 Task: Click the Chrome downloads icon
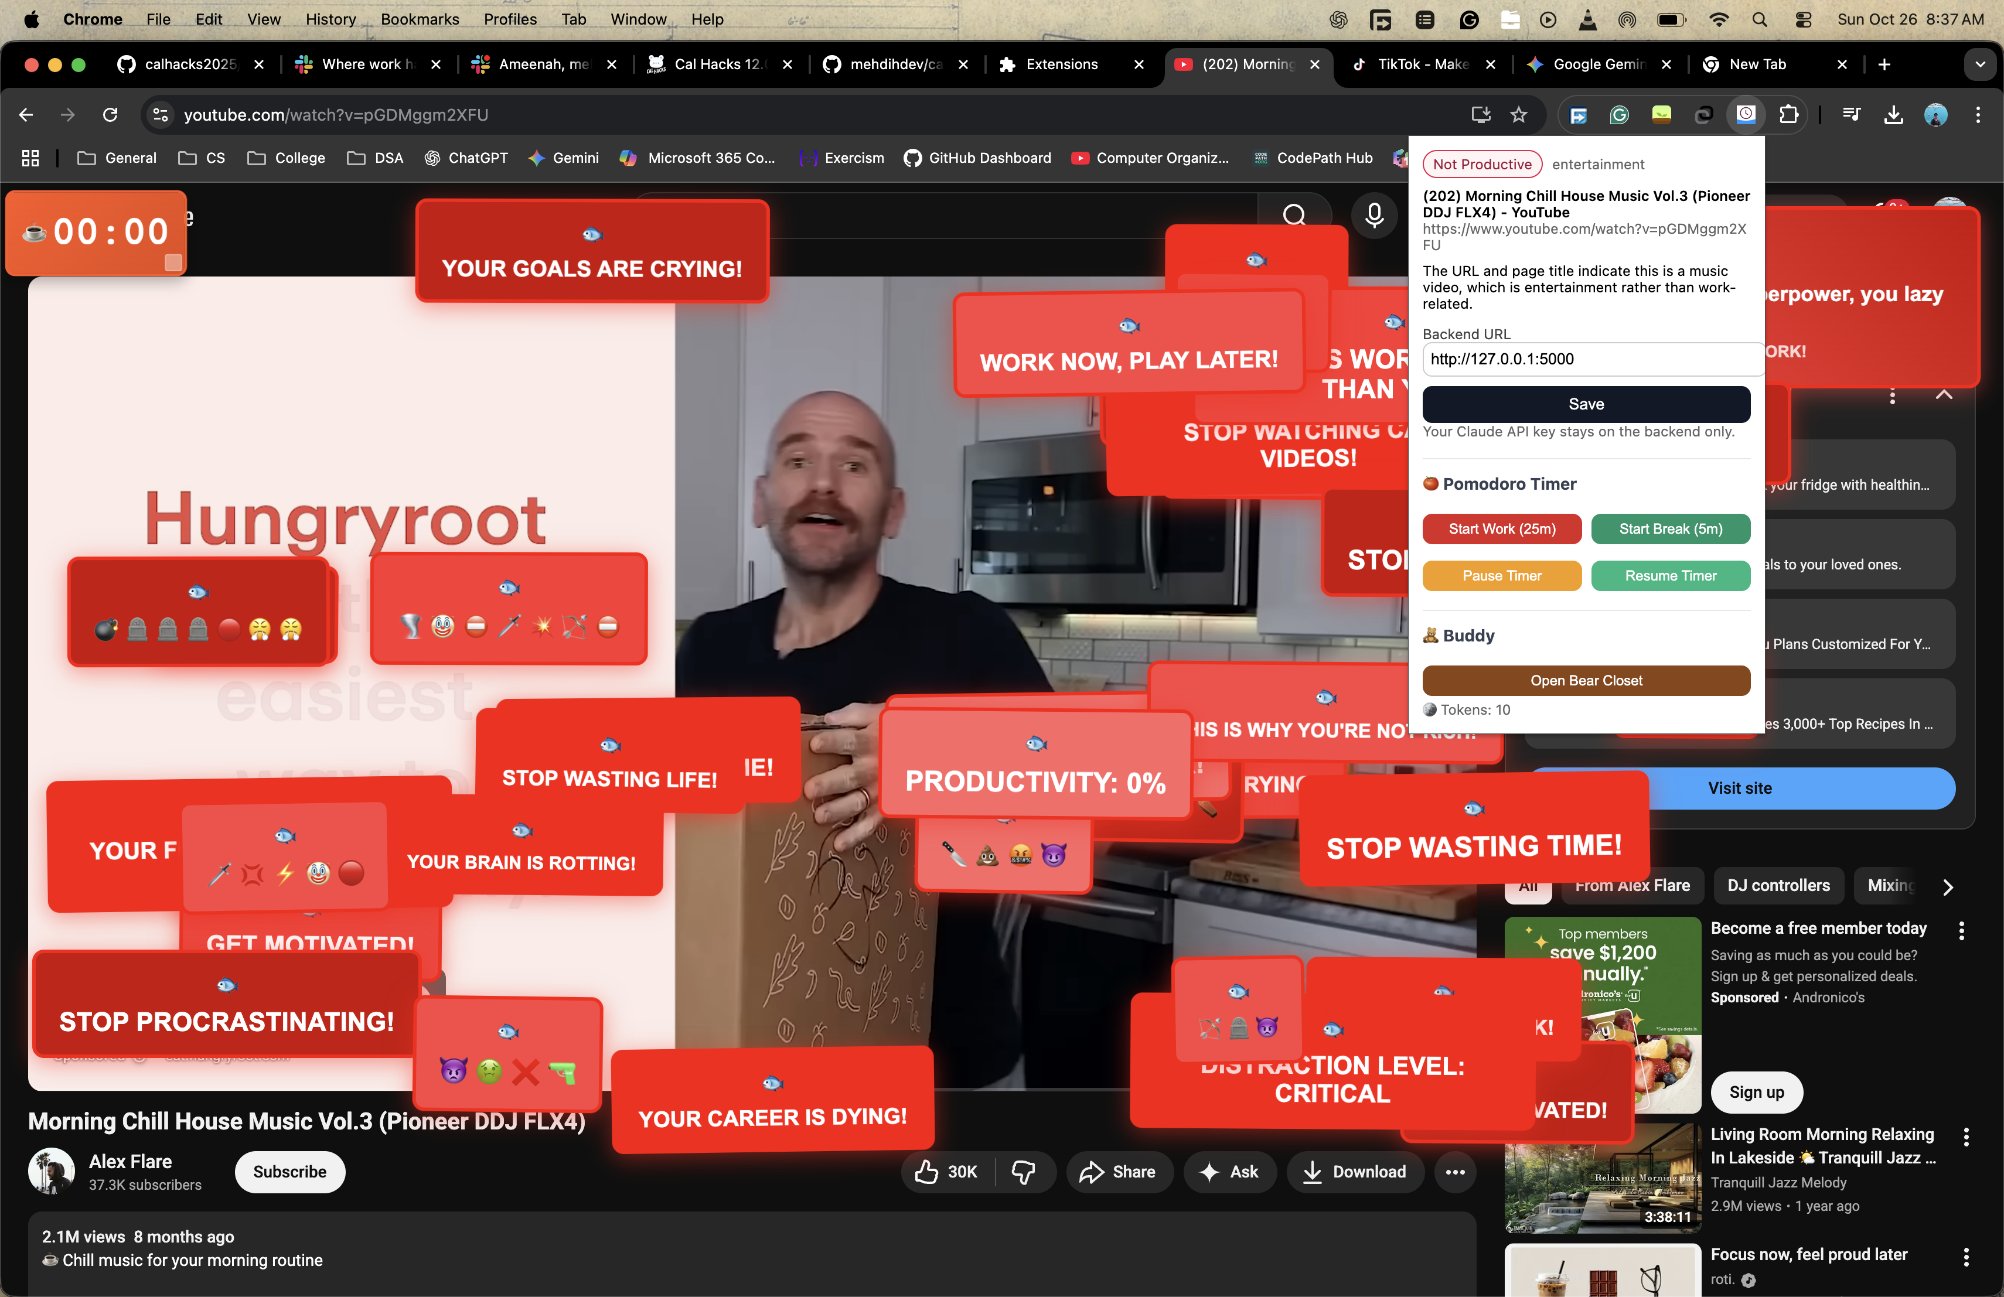point(1894,115)
